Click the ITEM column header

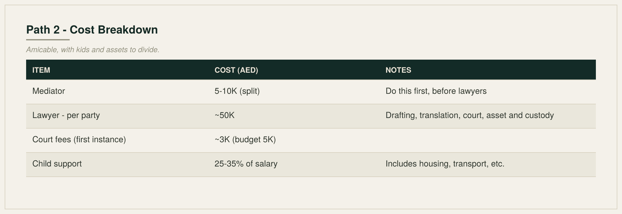[41, 70]
